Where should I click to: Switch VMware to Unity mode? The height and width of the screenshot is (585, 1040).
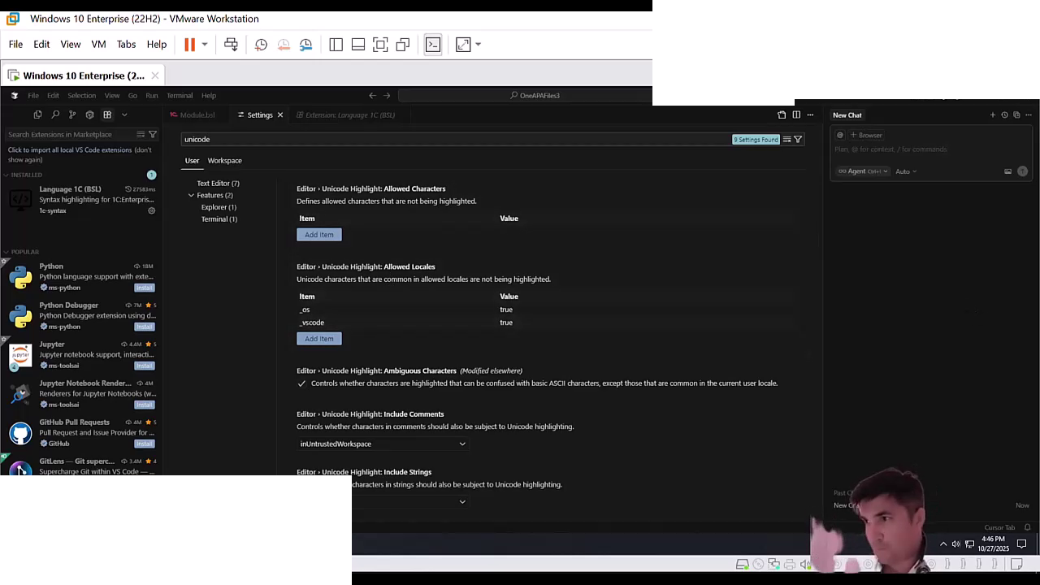(x=402, y=45)
